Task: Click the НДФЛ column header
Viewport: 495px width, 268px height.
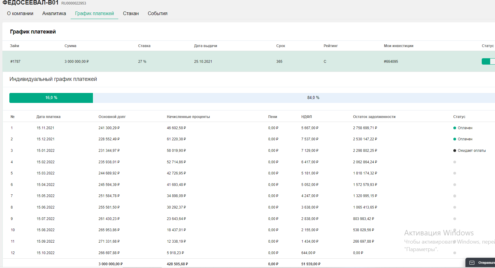Action: (306, 117)
